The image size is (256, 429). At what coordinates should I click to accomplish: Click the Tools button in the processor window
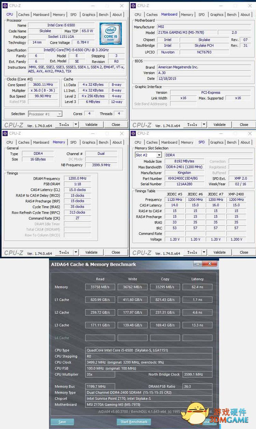(x=64, y=125)
